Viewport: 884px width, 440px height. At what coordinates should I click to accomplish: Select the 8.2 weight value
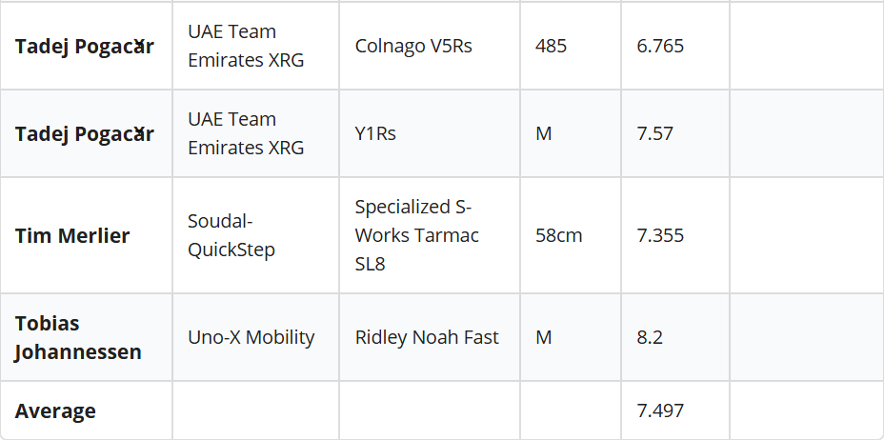point(650,337)
